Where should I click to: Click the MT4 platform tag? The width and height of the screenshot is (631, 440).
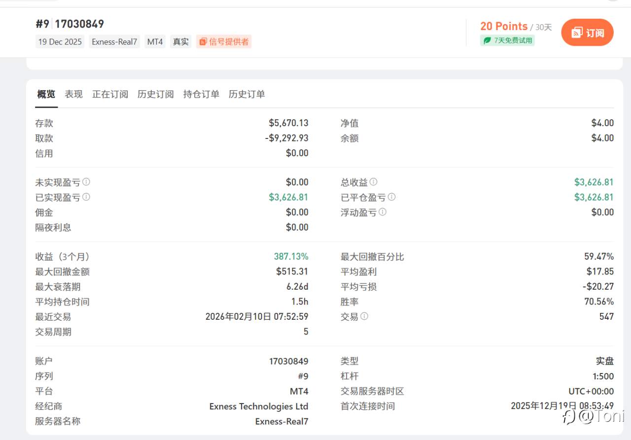(155, 41)
